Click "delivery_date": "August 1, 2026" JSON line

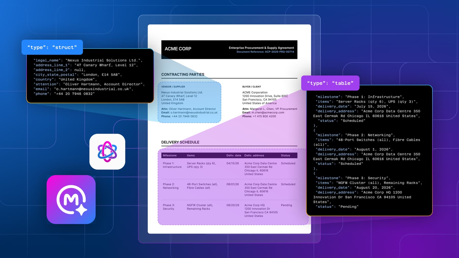[354, 150]
